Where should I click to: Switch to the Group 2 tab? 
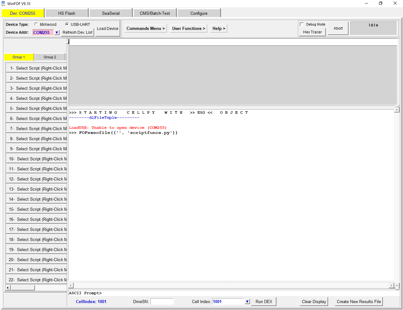point(50,57)
